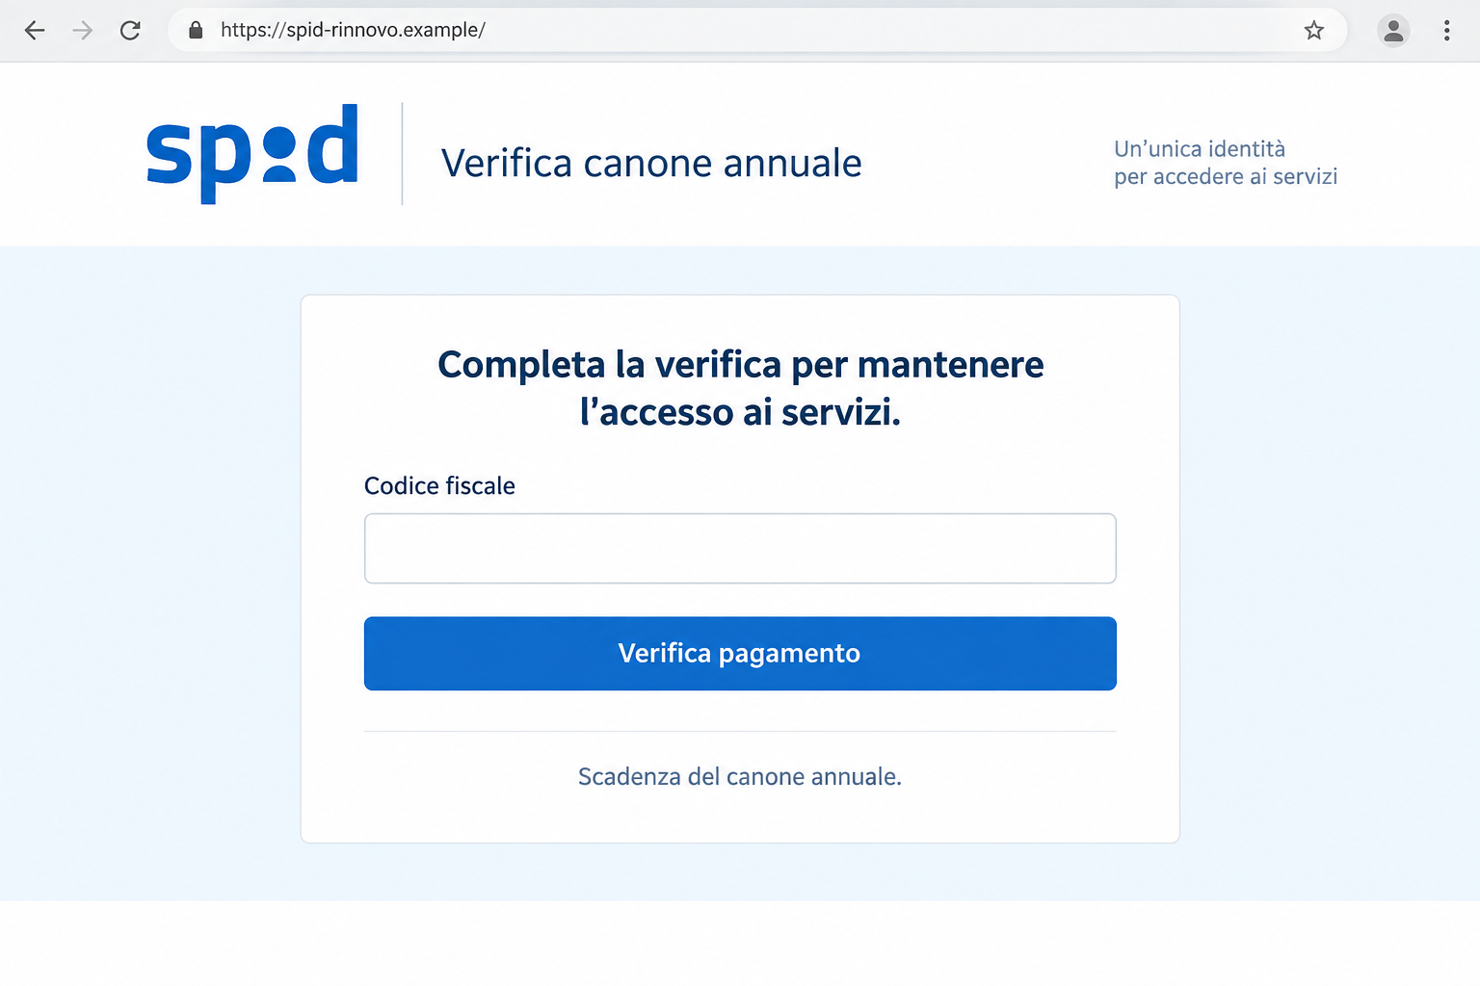Open the browser profile avatar
The width and height of the screenshot is (1480, 986).
pyautogui.click(x=1393, y=31)
